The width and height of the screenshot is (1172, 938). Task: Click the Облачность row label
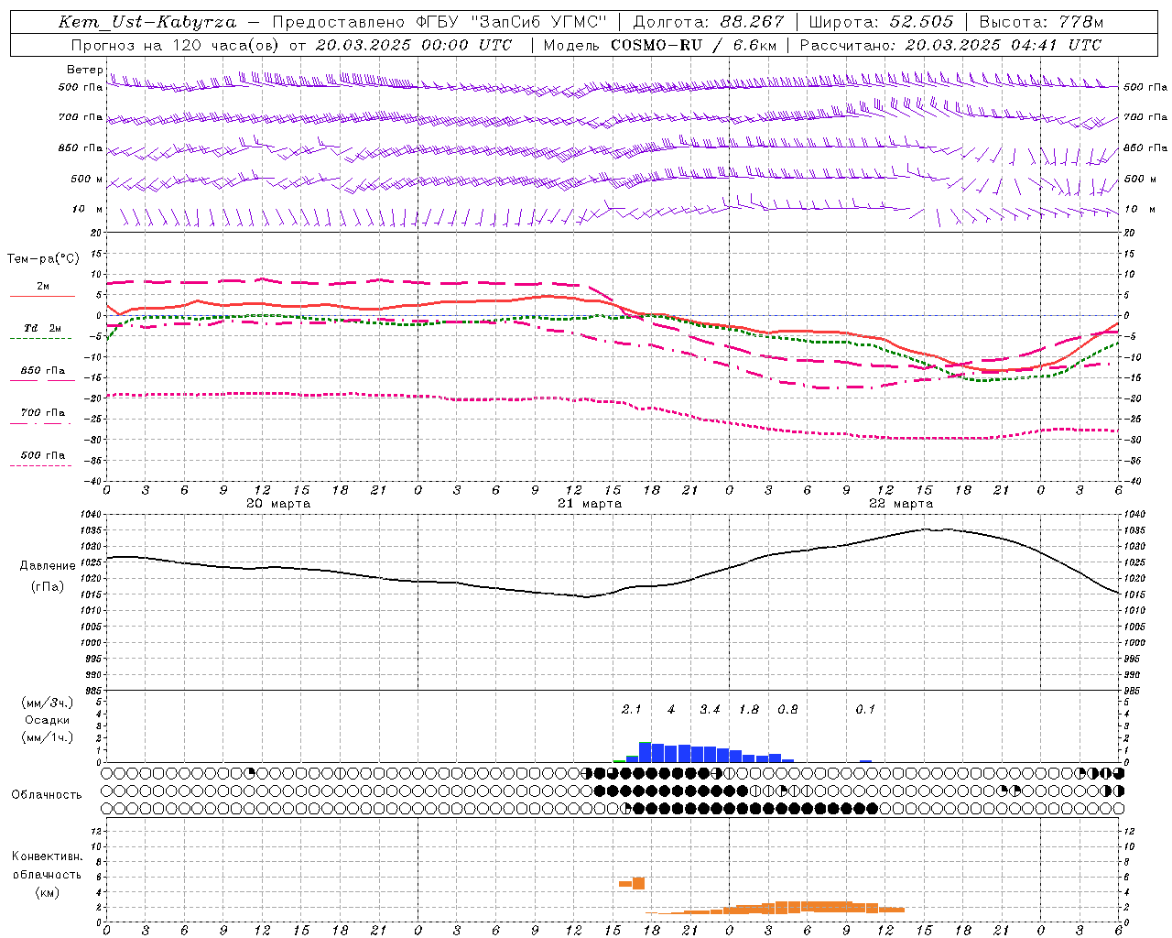[47, 795]
